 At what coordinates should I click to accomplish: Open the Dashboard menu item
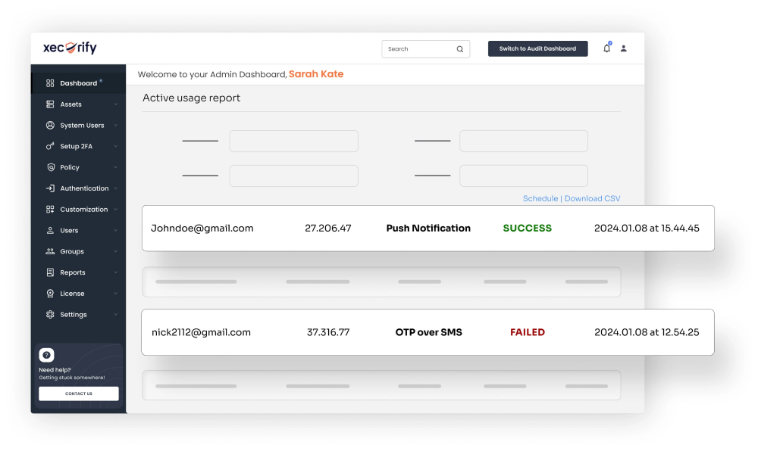click(x=78, y=83)
